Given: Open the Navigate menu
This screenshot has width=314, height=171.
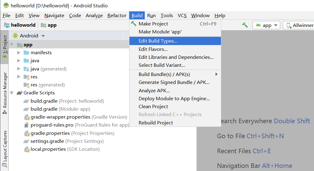Looking at the screenshot, I should click(54, 15).
